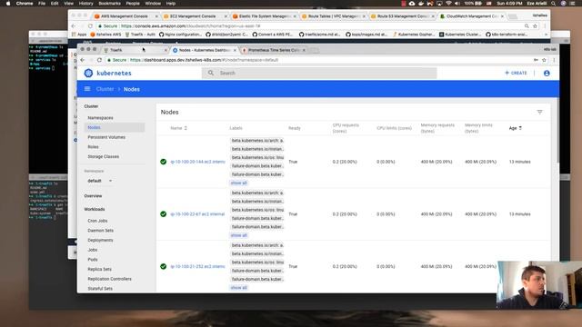Click back arrow in AWS console window

pyautogui.click(x=74, y=26)
